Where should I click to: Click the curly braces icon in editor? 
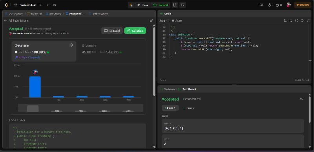[x=297, y=20]
